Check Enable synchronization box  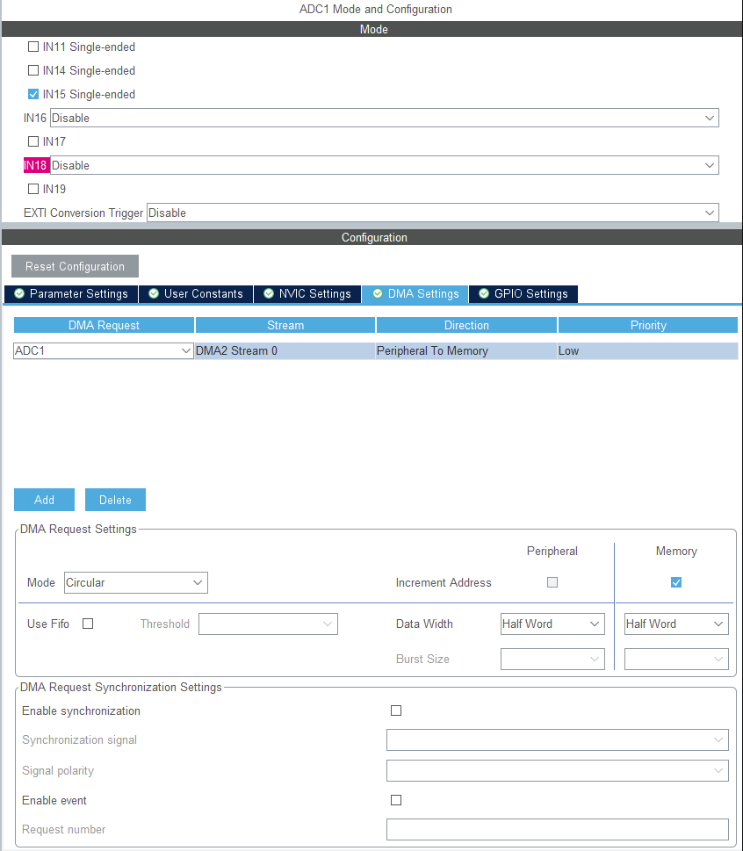(396, 710)
